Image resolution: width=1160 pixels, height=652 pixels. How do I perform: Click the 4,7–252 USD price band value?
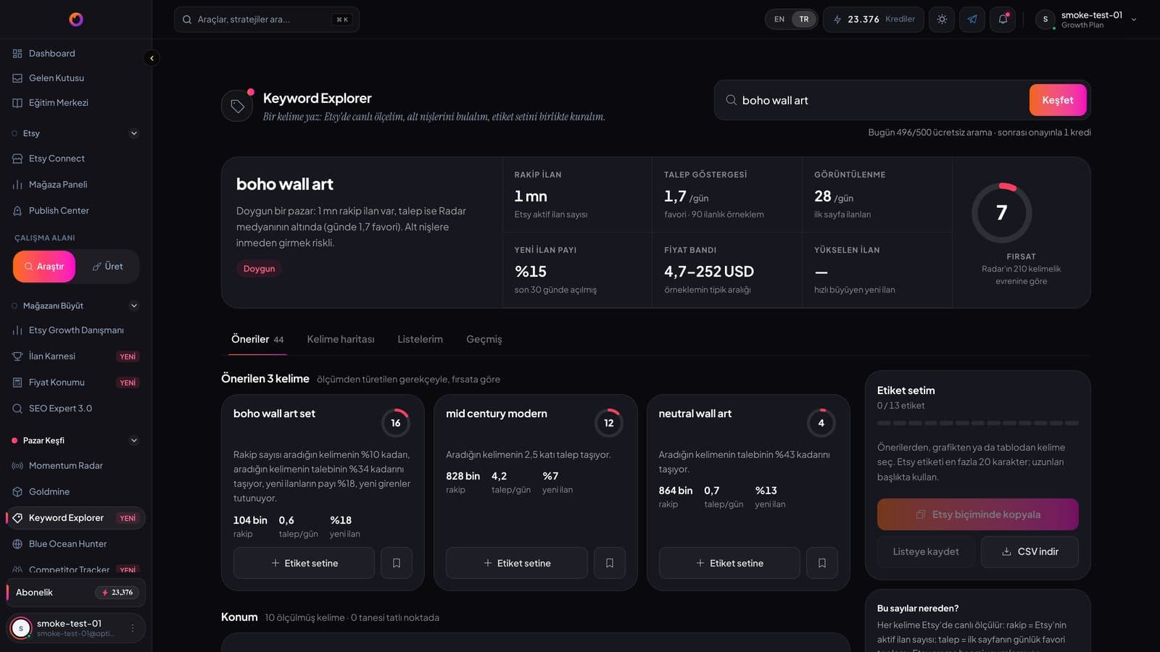(709, 272)
